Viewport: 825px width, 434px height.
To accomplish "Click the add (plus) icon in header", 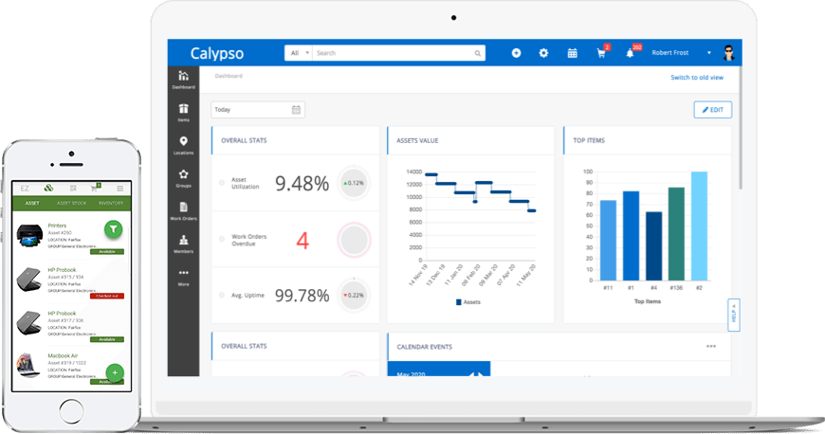I will tap(516, 53).
